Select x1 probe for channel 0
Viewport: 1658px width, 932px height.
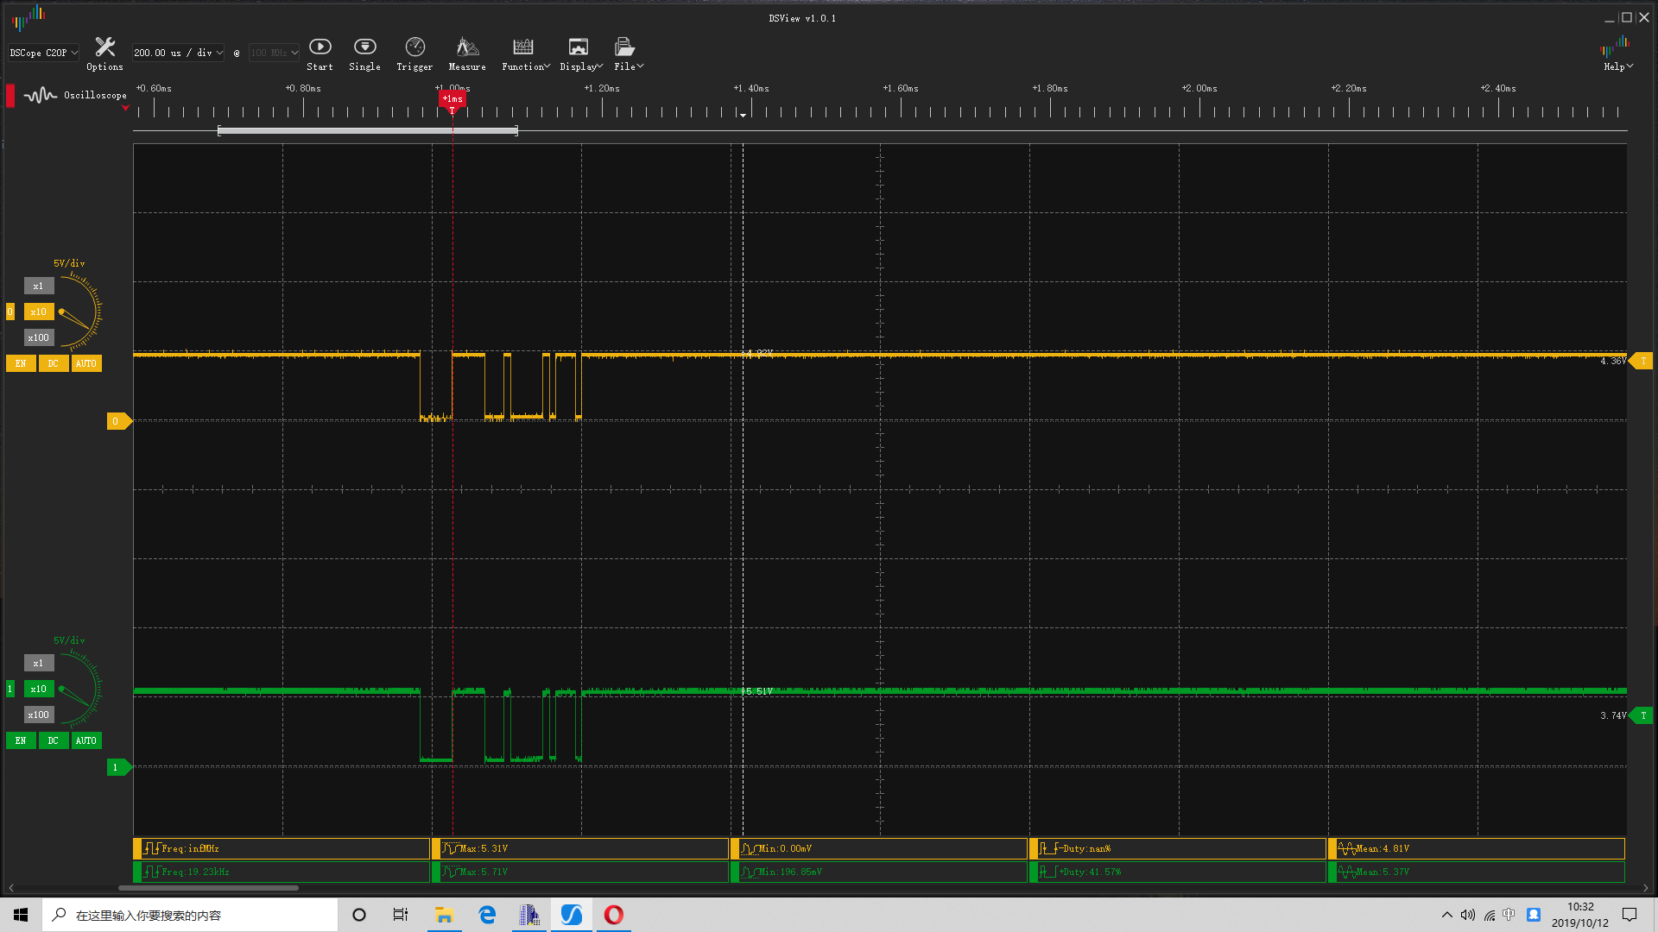38,286
